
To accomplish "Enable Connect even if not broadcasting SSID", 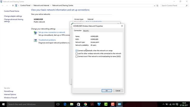I will [x=77, y=56].
